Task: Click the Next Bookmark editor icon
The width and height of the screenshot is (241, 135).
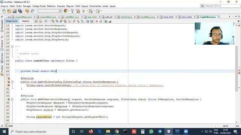Action: 78,21
